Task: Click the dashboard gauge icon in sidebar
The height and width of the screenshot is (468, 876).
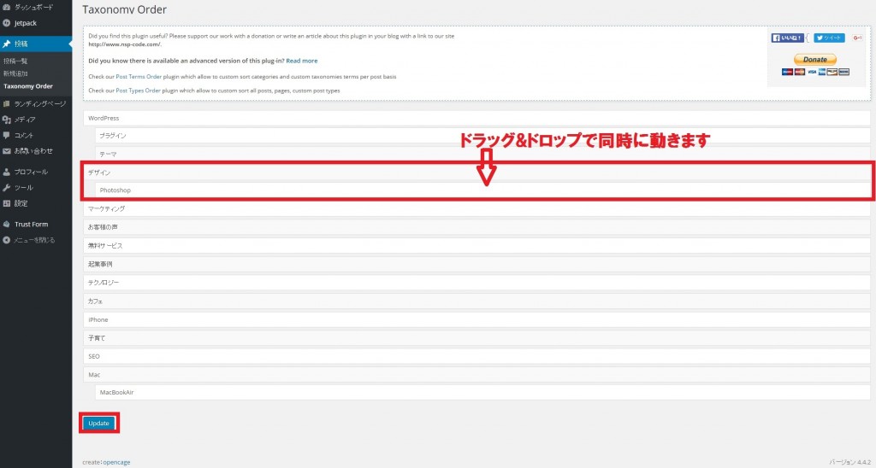Action: [x=7, y=7]
